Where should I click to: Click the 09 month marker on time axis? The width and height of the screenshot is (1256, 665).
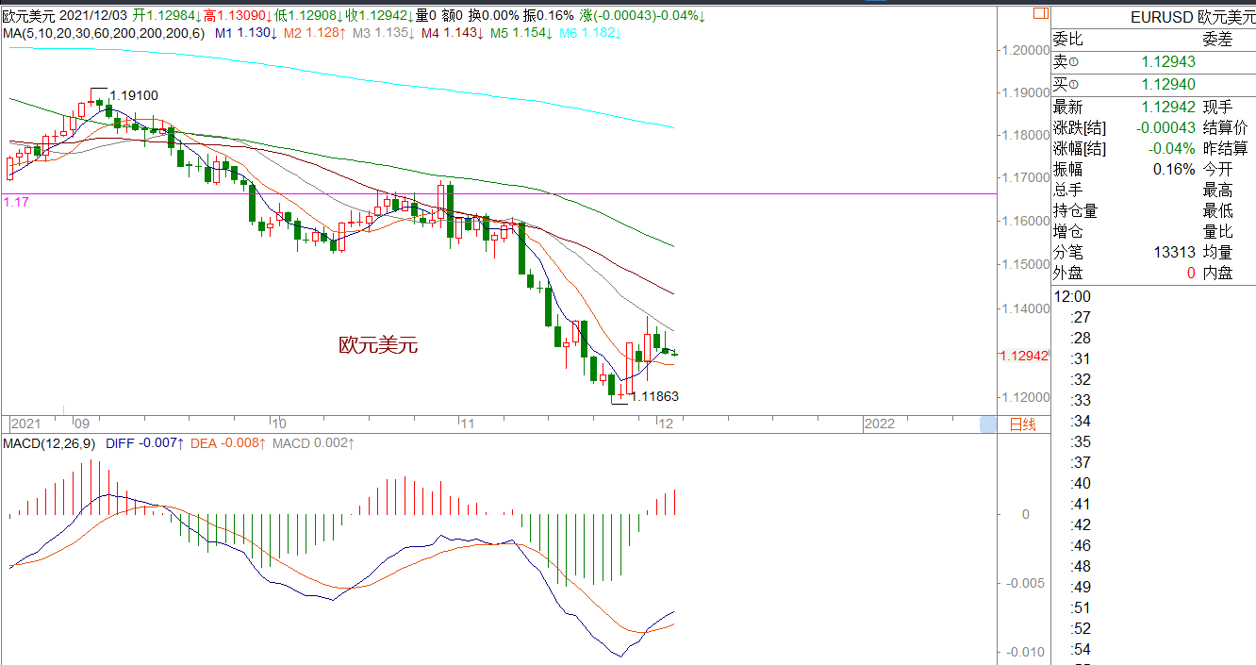[81, 424]
